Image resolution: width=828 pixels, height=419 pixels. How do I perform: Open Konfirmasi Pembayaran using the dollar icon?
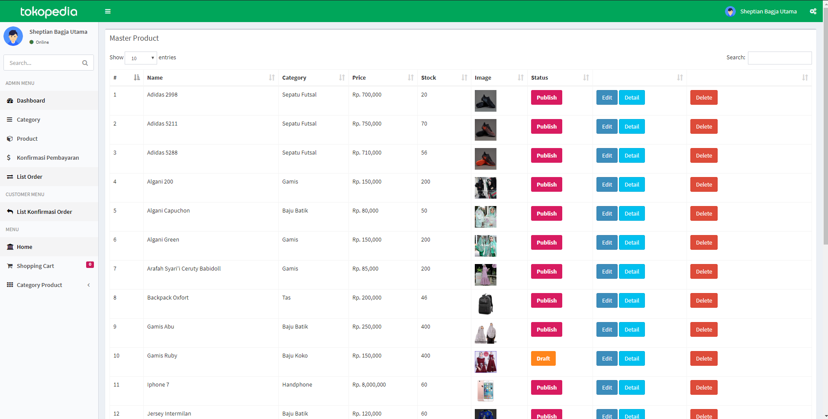[9, 158]
